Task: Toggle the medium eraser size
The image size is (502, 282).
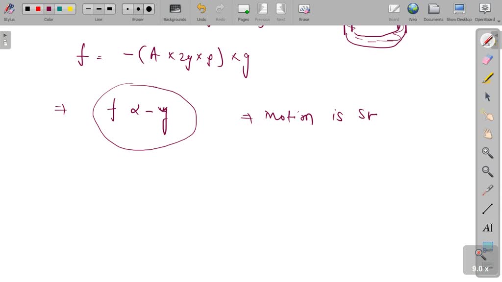Action: pyautogui.click(x=137, y=8)
